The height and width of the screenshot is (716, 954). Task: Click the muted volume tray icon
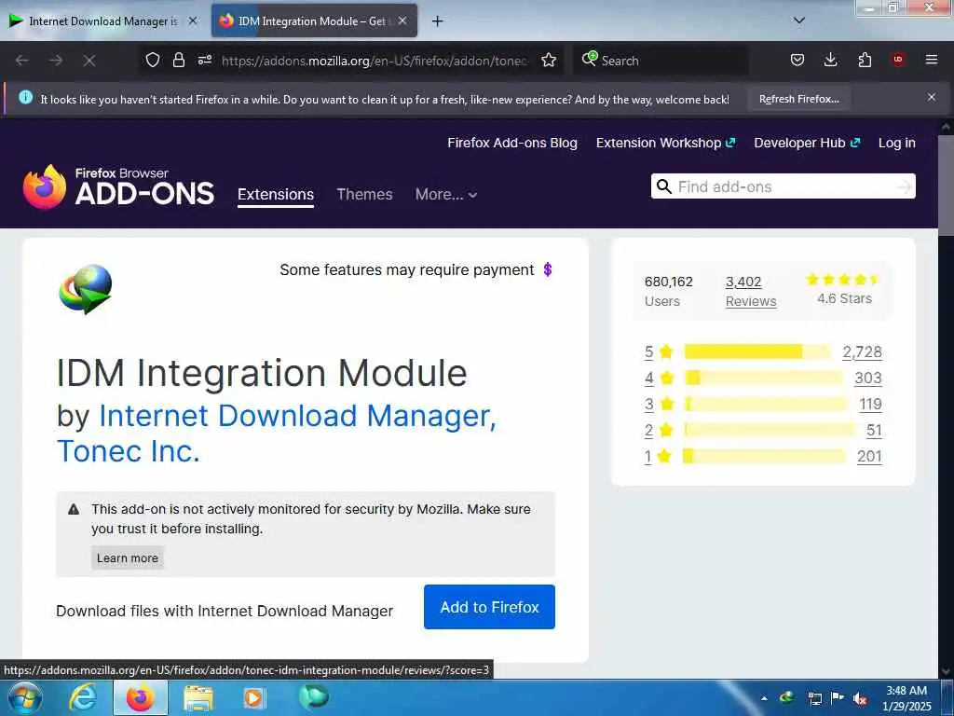[860, 699]
